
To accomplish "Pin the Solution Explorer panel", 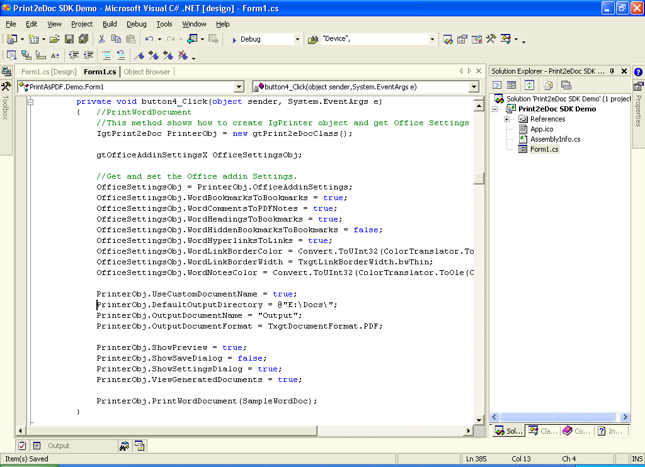I will (x=612, y=71).
